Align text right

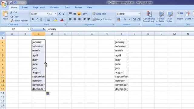click(79, 19)
